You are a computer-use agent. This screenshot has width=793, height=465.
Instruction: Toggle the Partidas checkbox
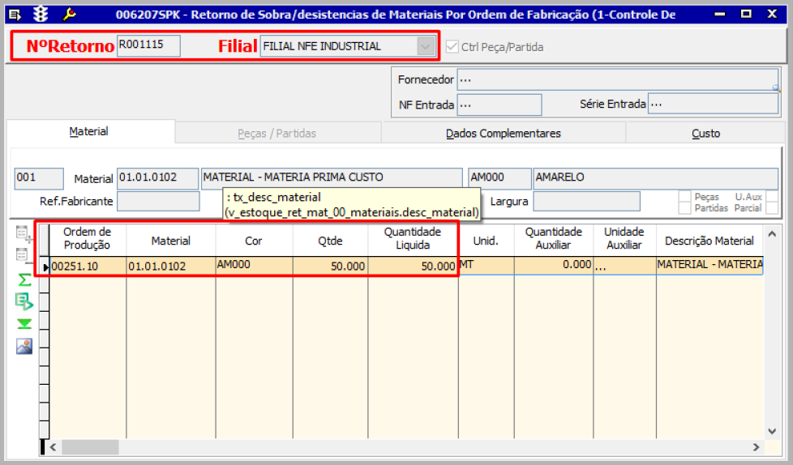click(x=684, y=207)
